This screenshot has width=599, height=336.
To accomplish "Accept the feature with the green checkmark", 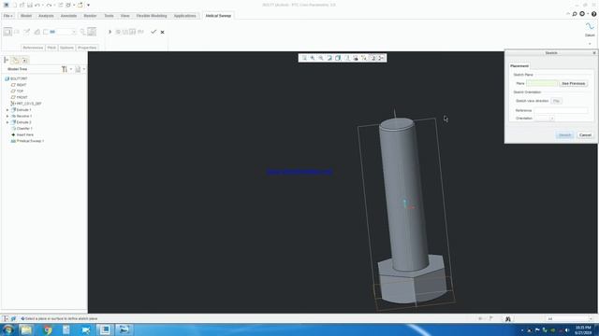I will tap(153, 32).
